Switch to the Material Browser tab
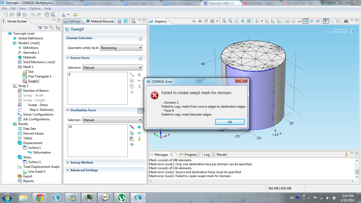361x203 pixels. click(x=100, y=21)
